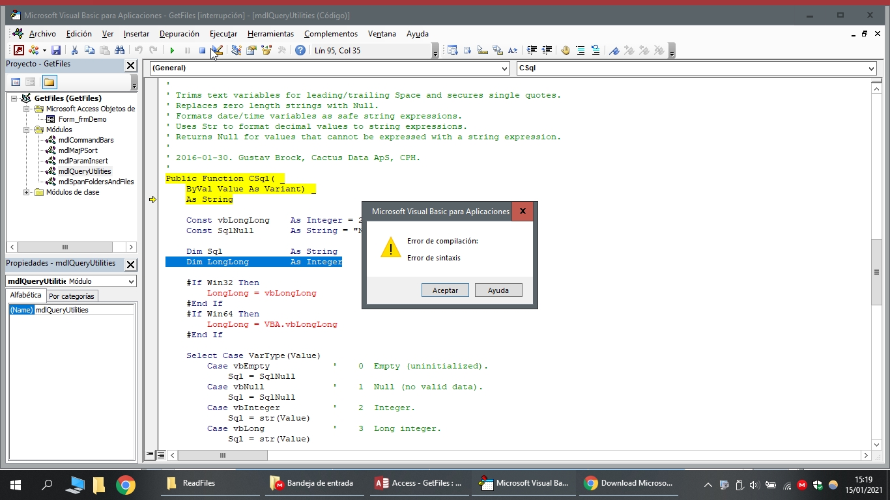This screenshot has height=500, width=890.
Task: Switch to Procedure View at editor bottom-left
Action: 151,455
